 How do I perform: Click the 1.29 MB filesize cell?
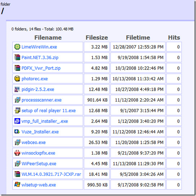(x=97, y=79)
